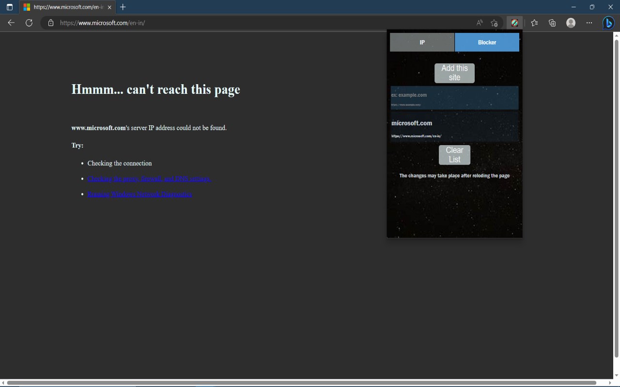Open the profile avatar icon
Image resolution: width=620 pixels, height=387 pixels.
tap(571, 23)
